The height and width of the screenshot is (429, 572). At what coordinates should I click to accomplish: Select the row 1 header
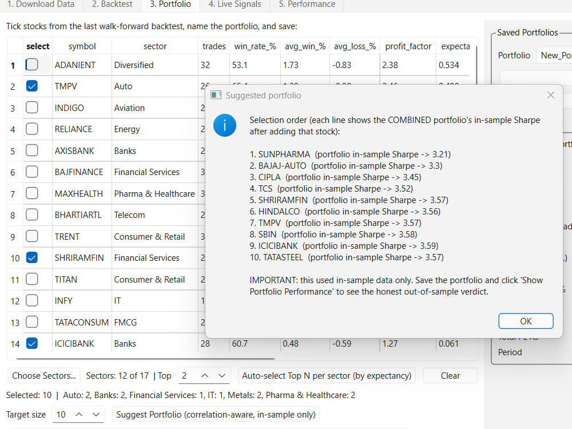(x=15, y=65)
